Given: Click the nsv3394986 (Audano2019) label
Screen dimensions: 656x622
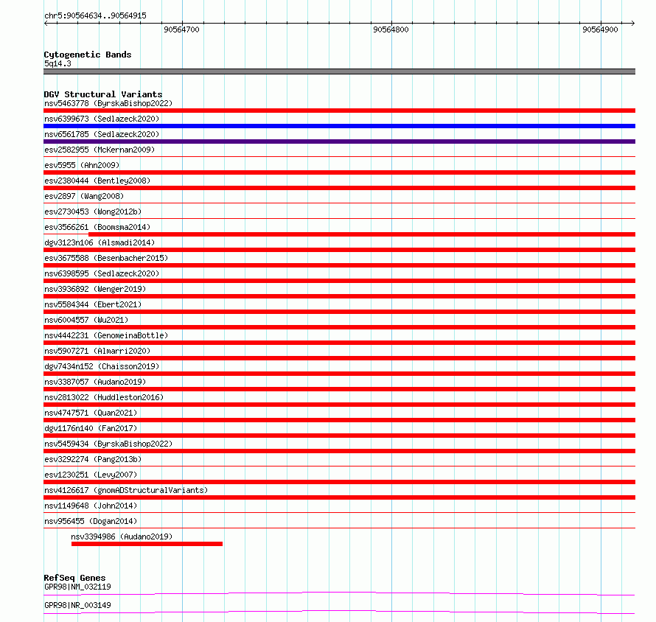Looking at the screenshot, I should tap(122, 537).
